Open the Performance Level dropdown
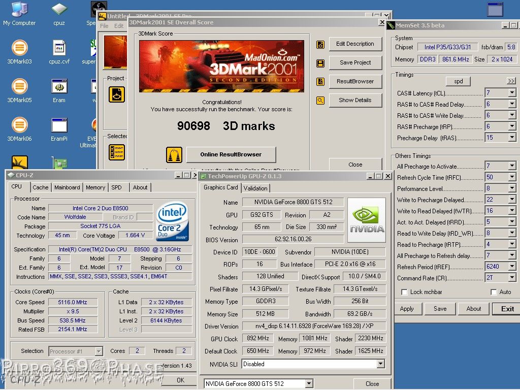Screen dimensions: 520x390 pos(512,188)
